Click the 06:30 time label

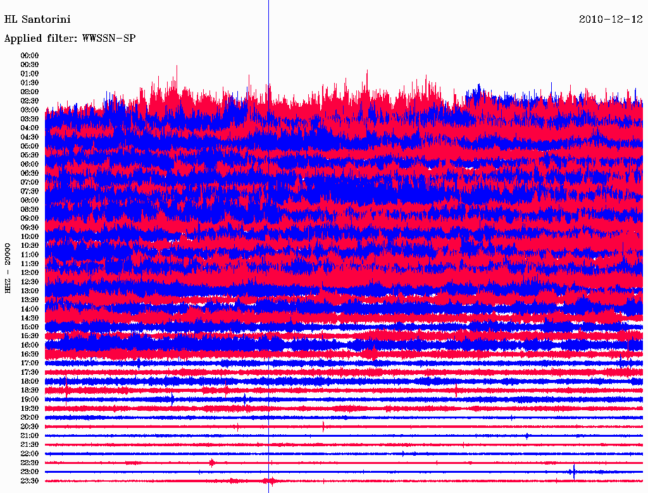click(30, 173)
